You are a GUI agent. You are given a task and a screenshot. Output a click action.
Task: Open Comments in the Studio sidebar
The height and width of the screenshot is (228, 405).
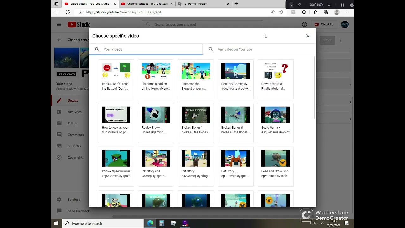75,135
